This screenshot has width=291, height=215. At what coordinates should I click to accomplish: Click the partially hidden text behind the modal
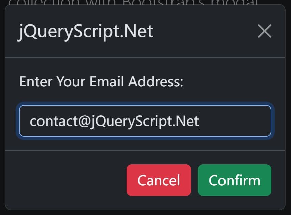133,2
